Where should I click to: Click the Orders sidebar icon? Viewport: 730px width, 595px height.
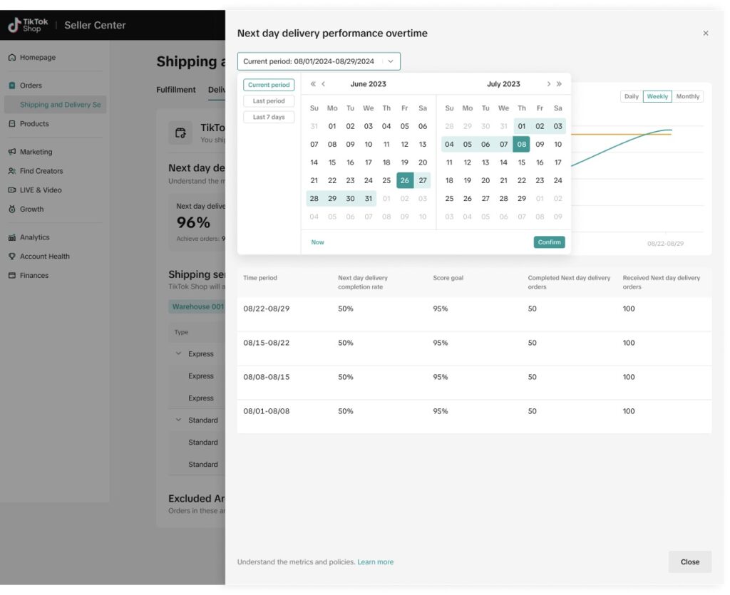(x=12, y=86)
